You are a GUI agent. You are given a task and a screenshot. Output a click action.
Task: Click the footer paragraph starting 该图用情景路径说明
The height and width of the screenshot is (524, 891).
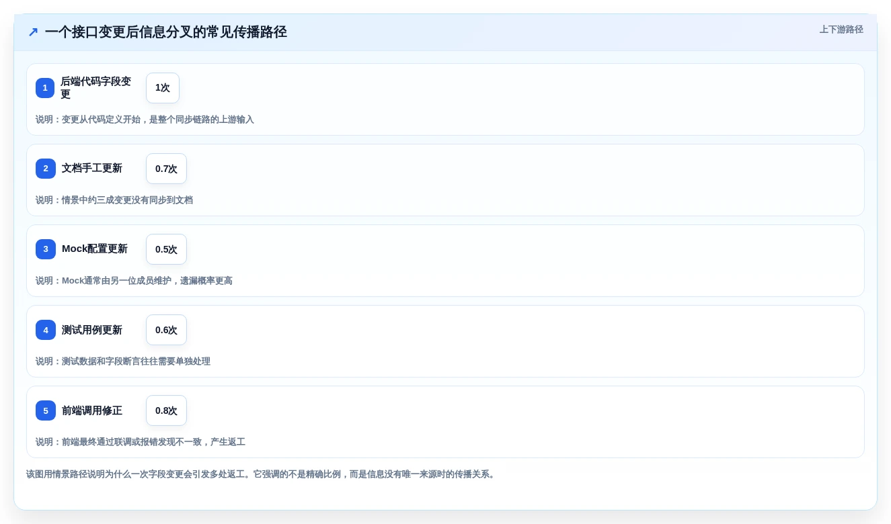tap(262, 474)
